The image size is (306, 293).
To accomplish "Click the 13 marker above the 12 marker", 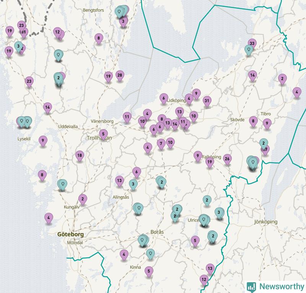I will tap(210, 269).
